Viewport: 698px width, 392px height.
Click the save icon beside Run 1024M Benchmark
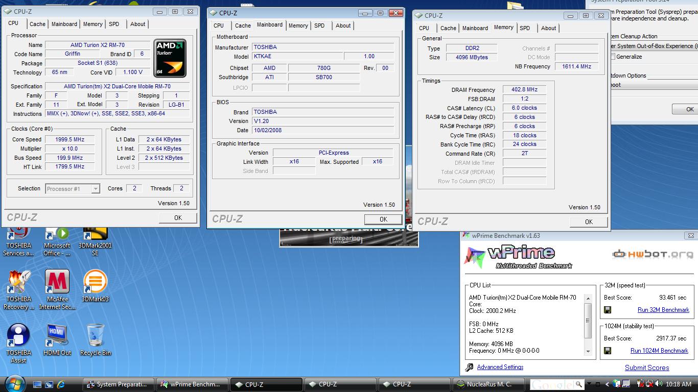click(x=608, y=351)
